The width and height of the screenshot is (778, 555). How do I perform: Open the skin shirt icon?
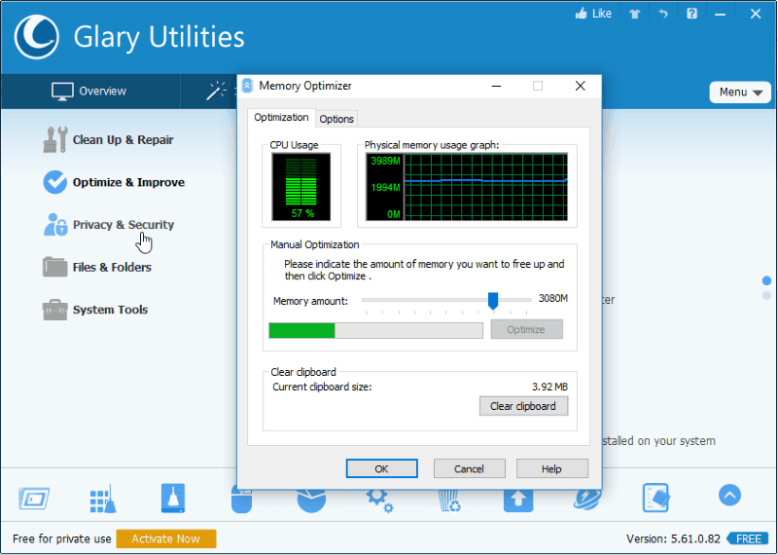point(635,14)
